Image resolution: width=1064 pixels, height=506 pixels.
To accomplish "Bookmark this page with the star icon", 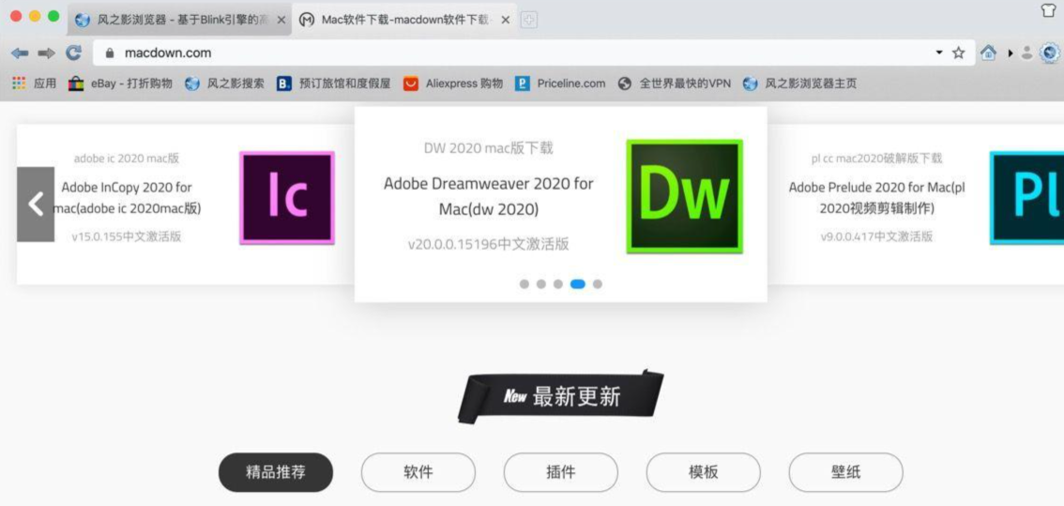I will (958, 53).
